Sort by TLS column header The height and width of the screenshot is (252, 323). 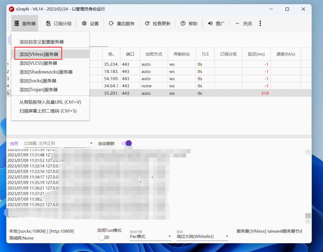coord(205,54)
